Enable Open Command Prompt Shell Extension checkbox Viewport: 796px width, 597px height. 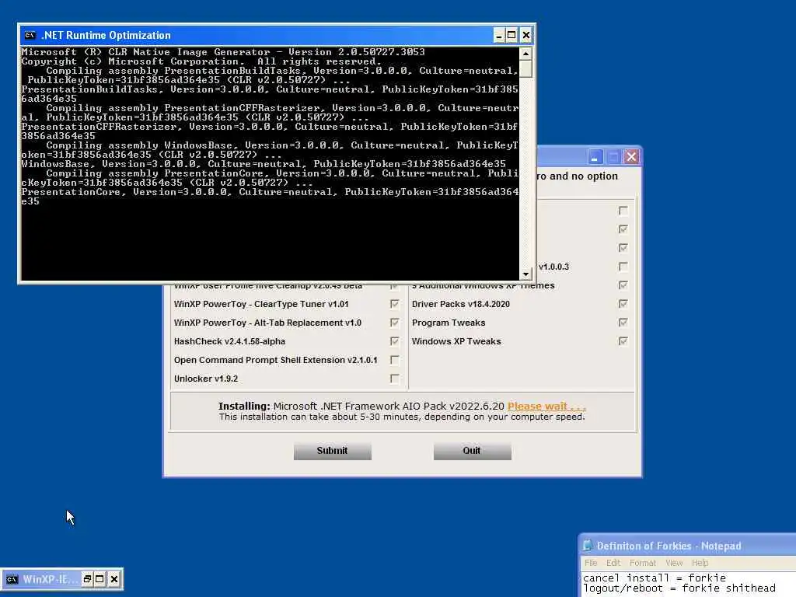394,360
